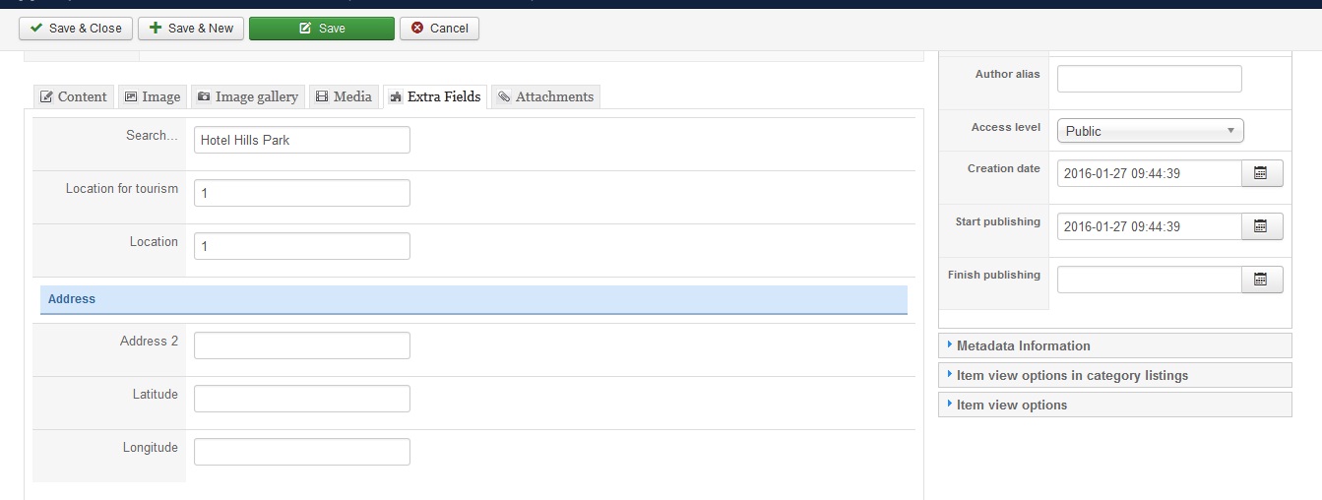
Task: Expand Item view options in category listings
Action: pos(1072,375)
